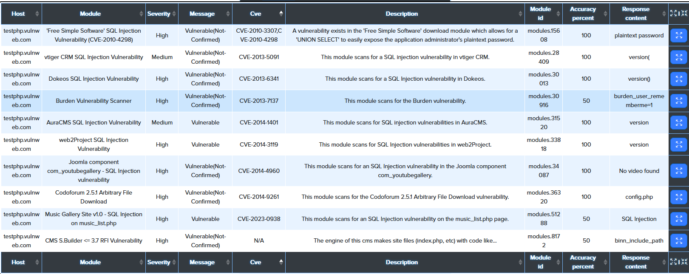
Task: Collapse all rows using bottom footer icon
Action: [684, 262]
